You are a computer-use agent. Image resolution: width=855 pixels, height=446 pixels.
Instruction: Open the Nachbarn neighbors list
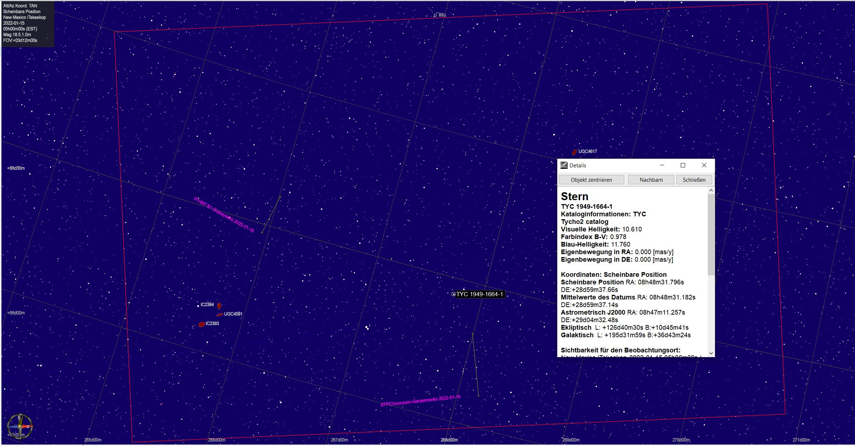[651, 180]
